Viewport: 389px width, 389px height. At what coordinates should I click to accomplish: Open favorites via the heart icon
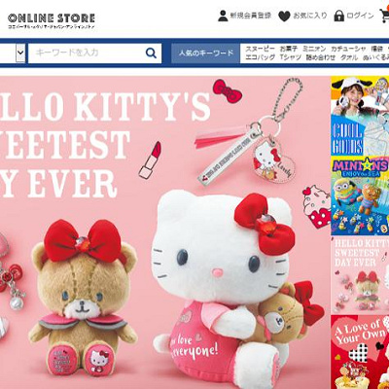tap(284, 17)
